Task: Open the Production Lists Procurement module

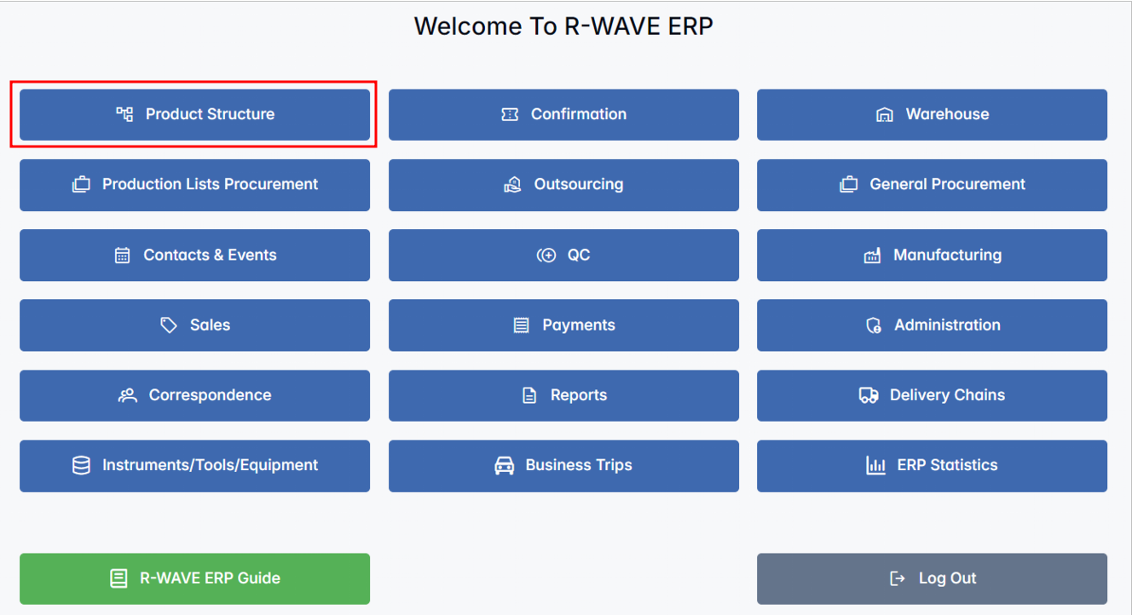Action: 194,185
